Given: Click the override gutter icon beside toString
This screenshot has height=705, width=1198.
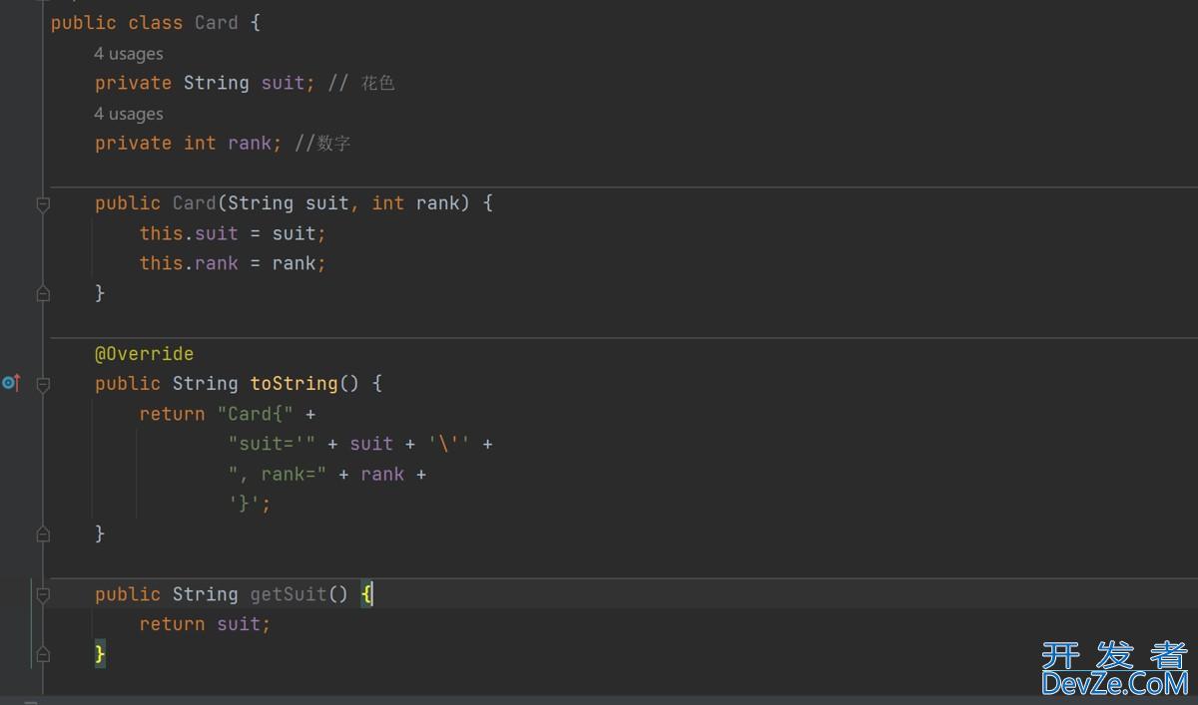Looking at the screenshot, I should 11,383.
